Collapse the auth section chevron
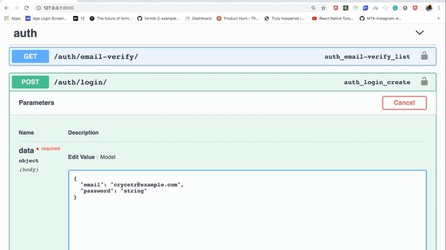This screenshot has height=250, width=446. click(420, 33)
